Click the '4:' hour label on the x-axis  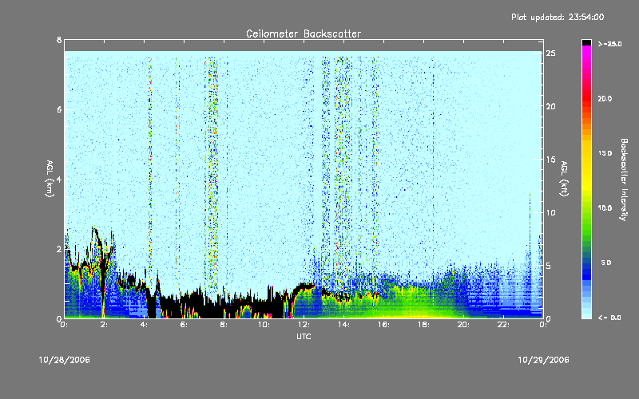tap(145, 325)
